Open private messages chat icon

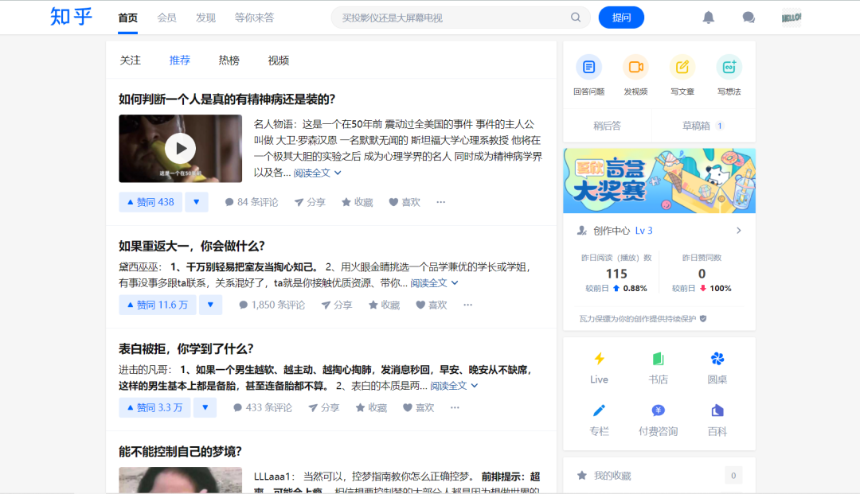pos(748,18)
